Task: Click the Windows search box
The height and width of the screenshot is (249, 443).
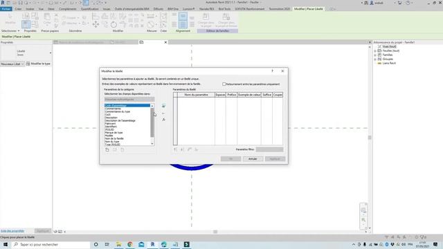Action: 51,244
